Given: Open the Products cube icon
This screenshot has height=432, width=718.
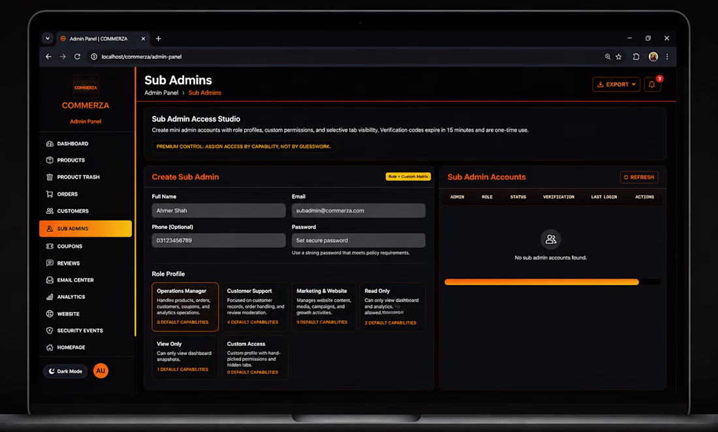Looking at the screenshot, I should 50,160.
